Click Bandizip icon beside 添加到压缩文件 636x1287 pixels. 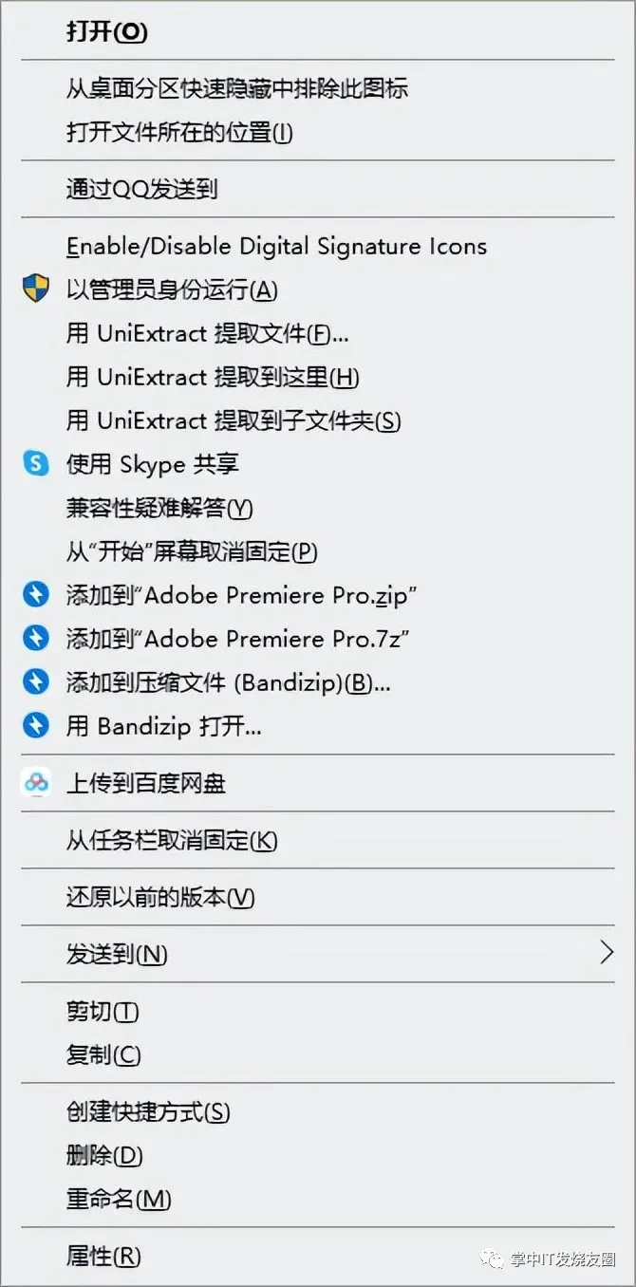pyautogui.click(x=35, y=682)
